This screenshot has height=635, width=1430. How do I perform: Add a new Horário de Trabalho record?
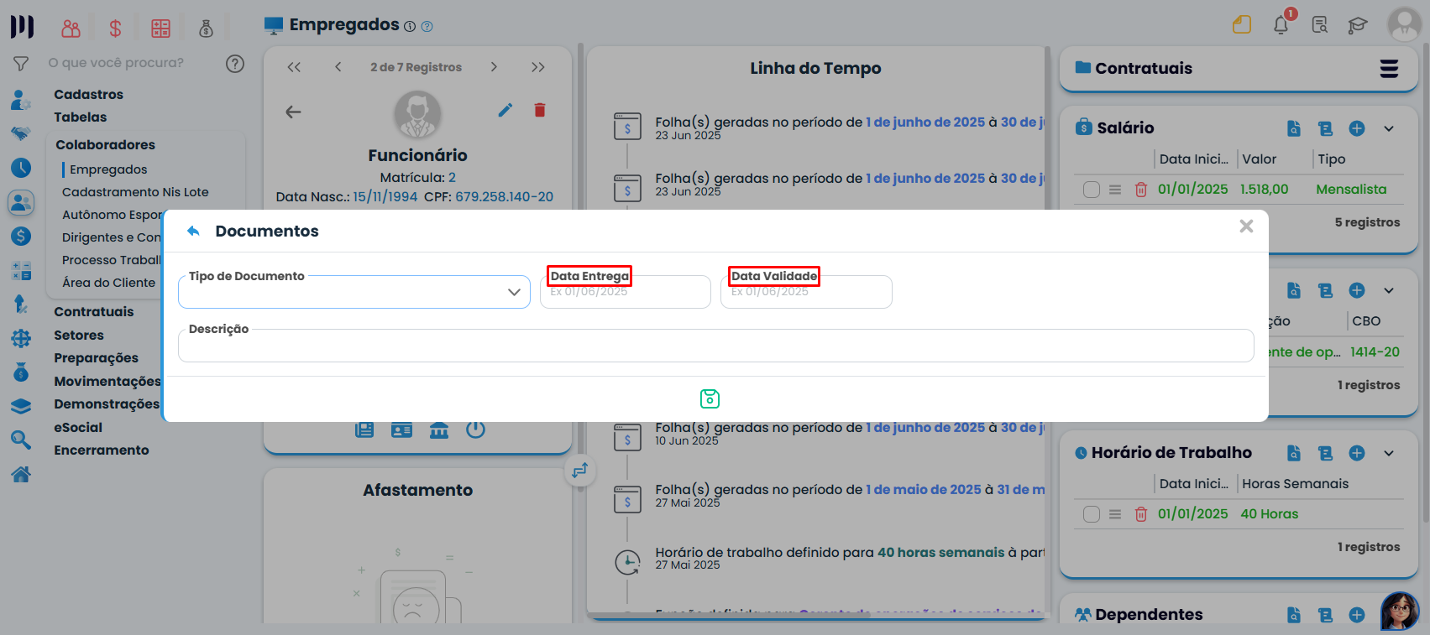click(1357, 453)
